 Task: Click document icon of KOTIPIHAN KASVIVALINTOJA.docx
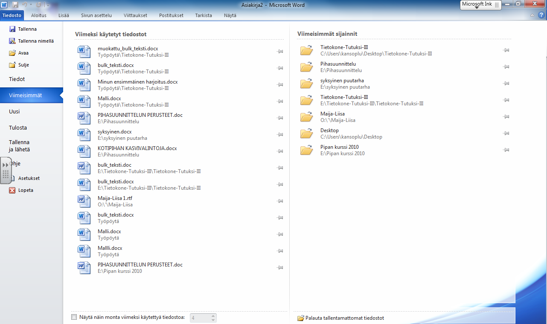84,152
